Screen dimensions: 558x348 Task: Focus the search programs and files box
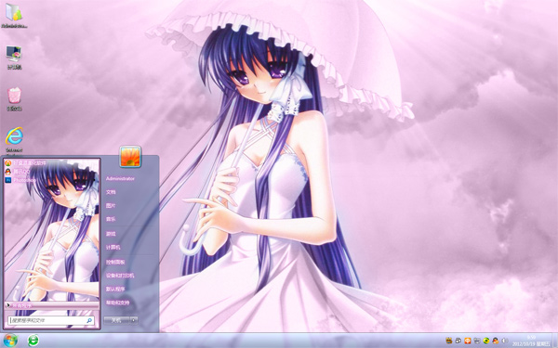tap(51, 320)
